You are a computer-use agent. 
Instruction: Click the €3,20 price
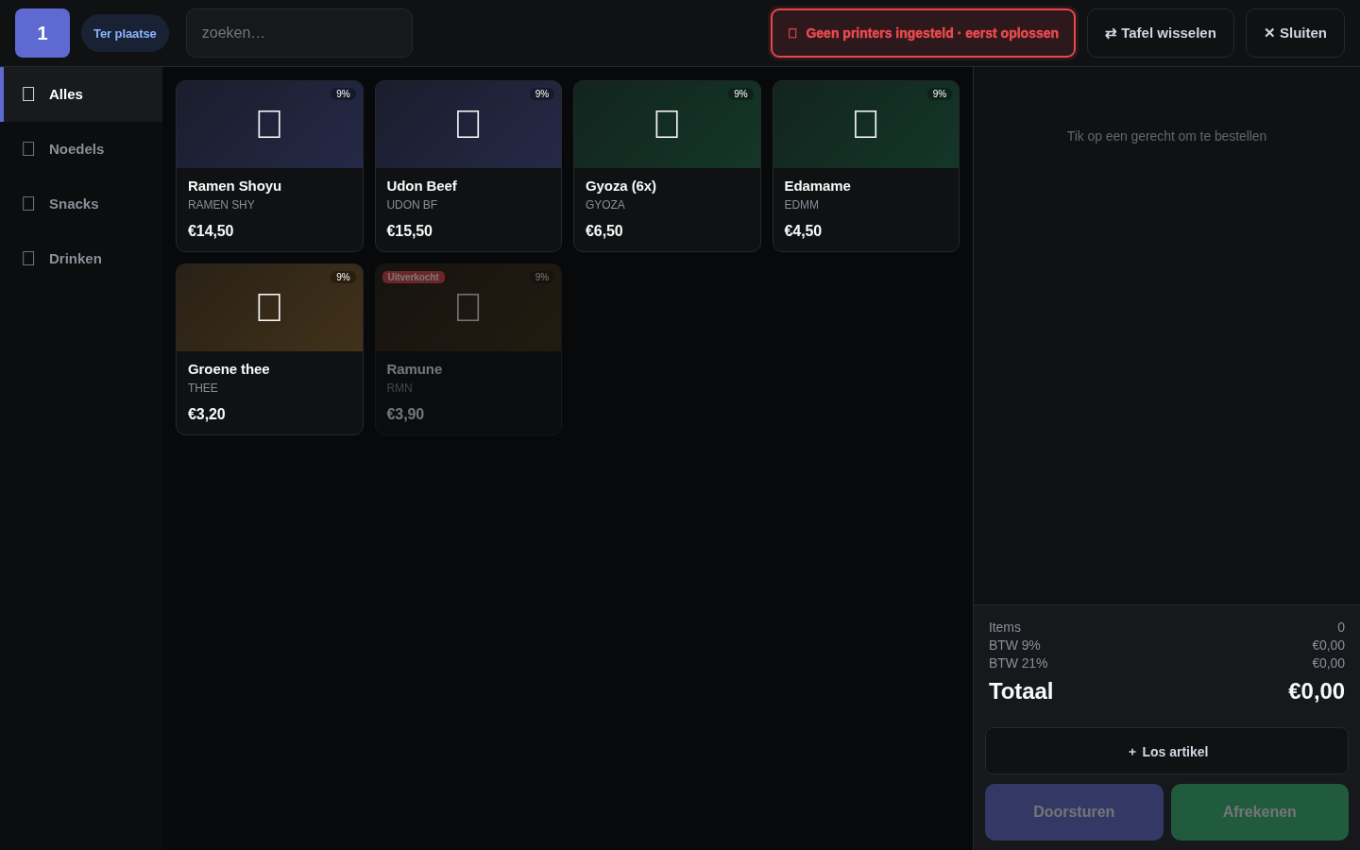(207, 415)
